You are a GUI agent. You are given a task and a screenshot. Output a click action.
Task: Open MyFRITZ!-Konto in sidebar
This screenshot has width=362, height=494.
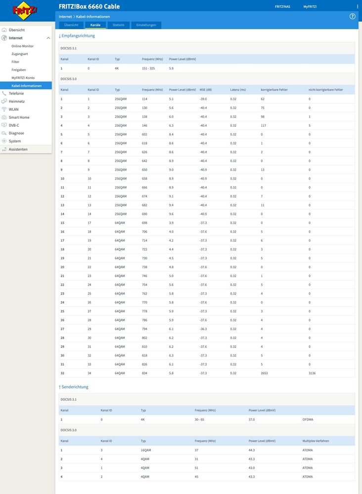[23, 78]
